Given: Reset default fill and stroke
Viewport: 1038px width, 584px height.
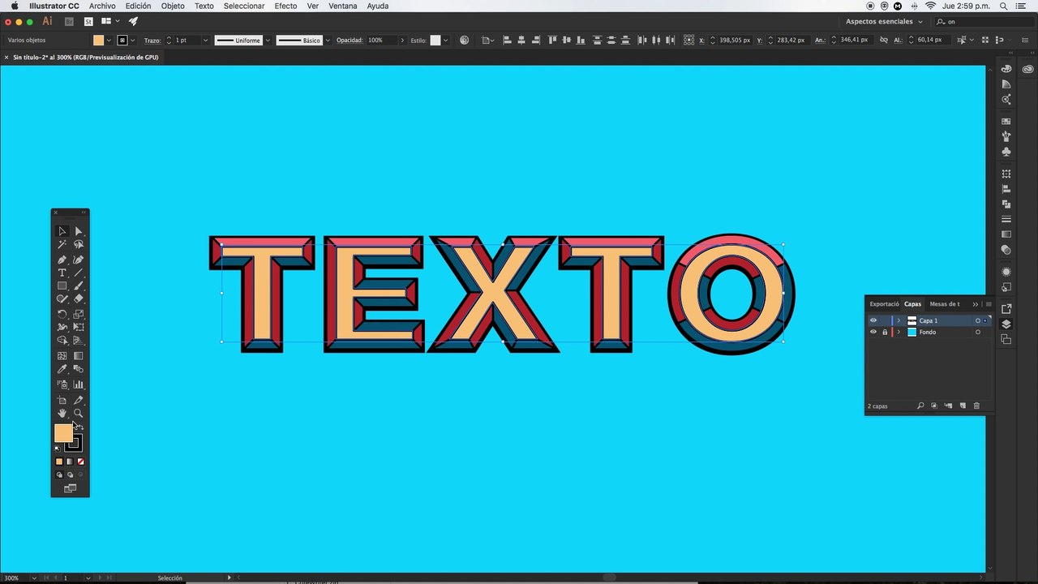Looking at the screenshot, I should click(x=58, y=449).
